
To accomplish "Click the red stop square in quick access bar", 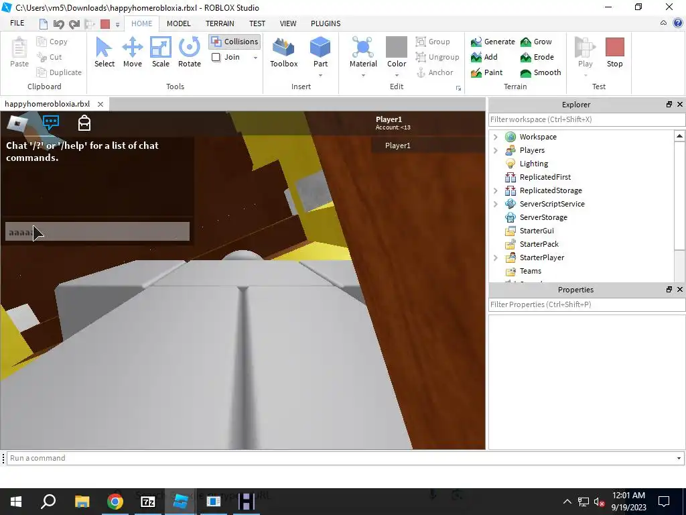I will click(105, 24).
